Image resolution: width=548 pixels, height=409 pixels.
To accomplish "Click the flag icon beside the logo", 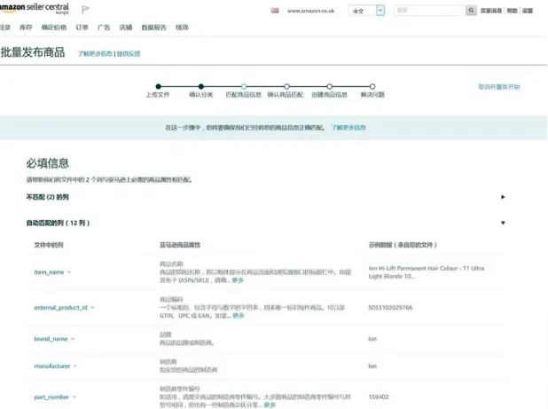I will (x=85, y=10).
